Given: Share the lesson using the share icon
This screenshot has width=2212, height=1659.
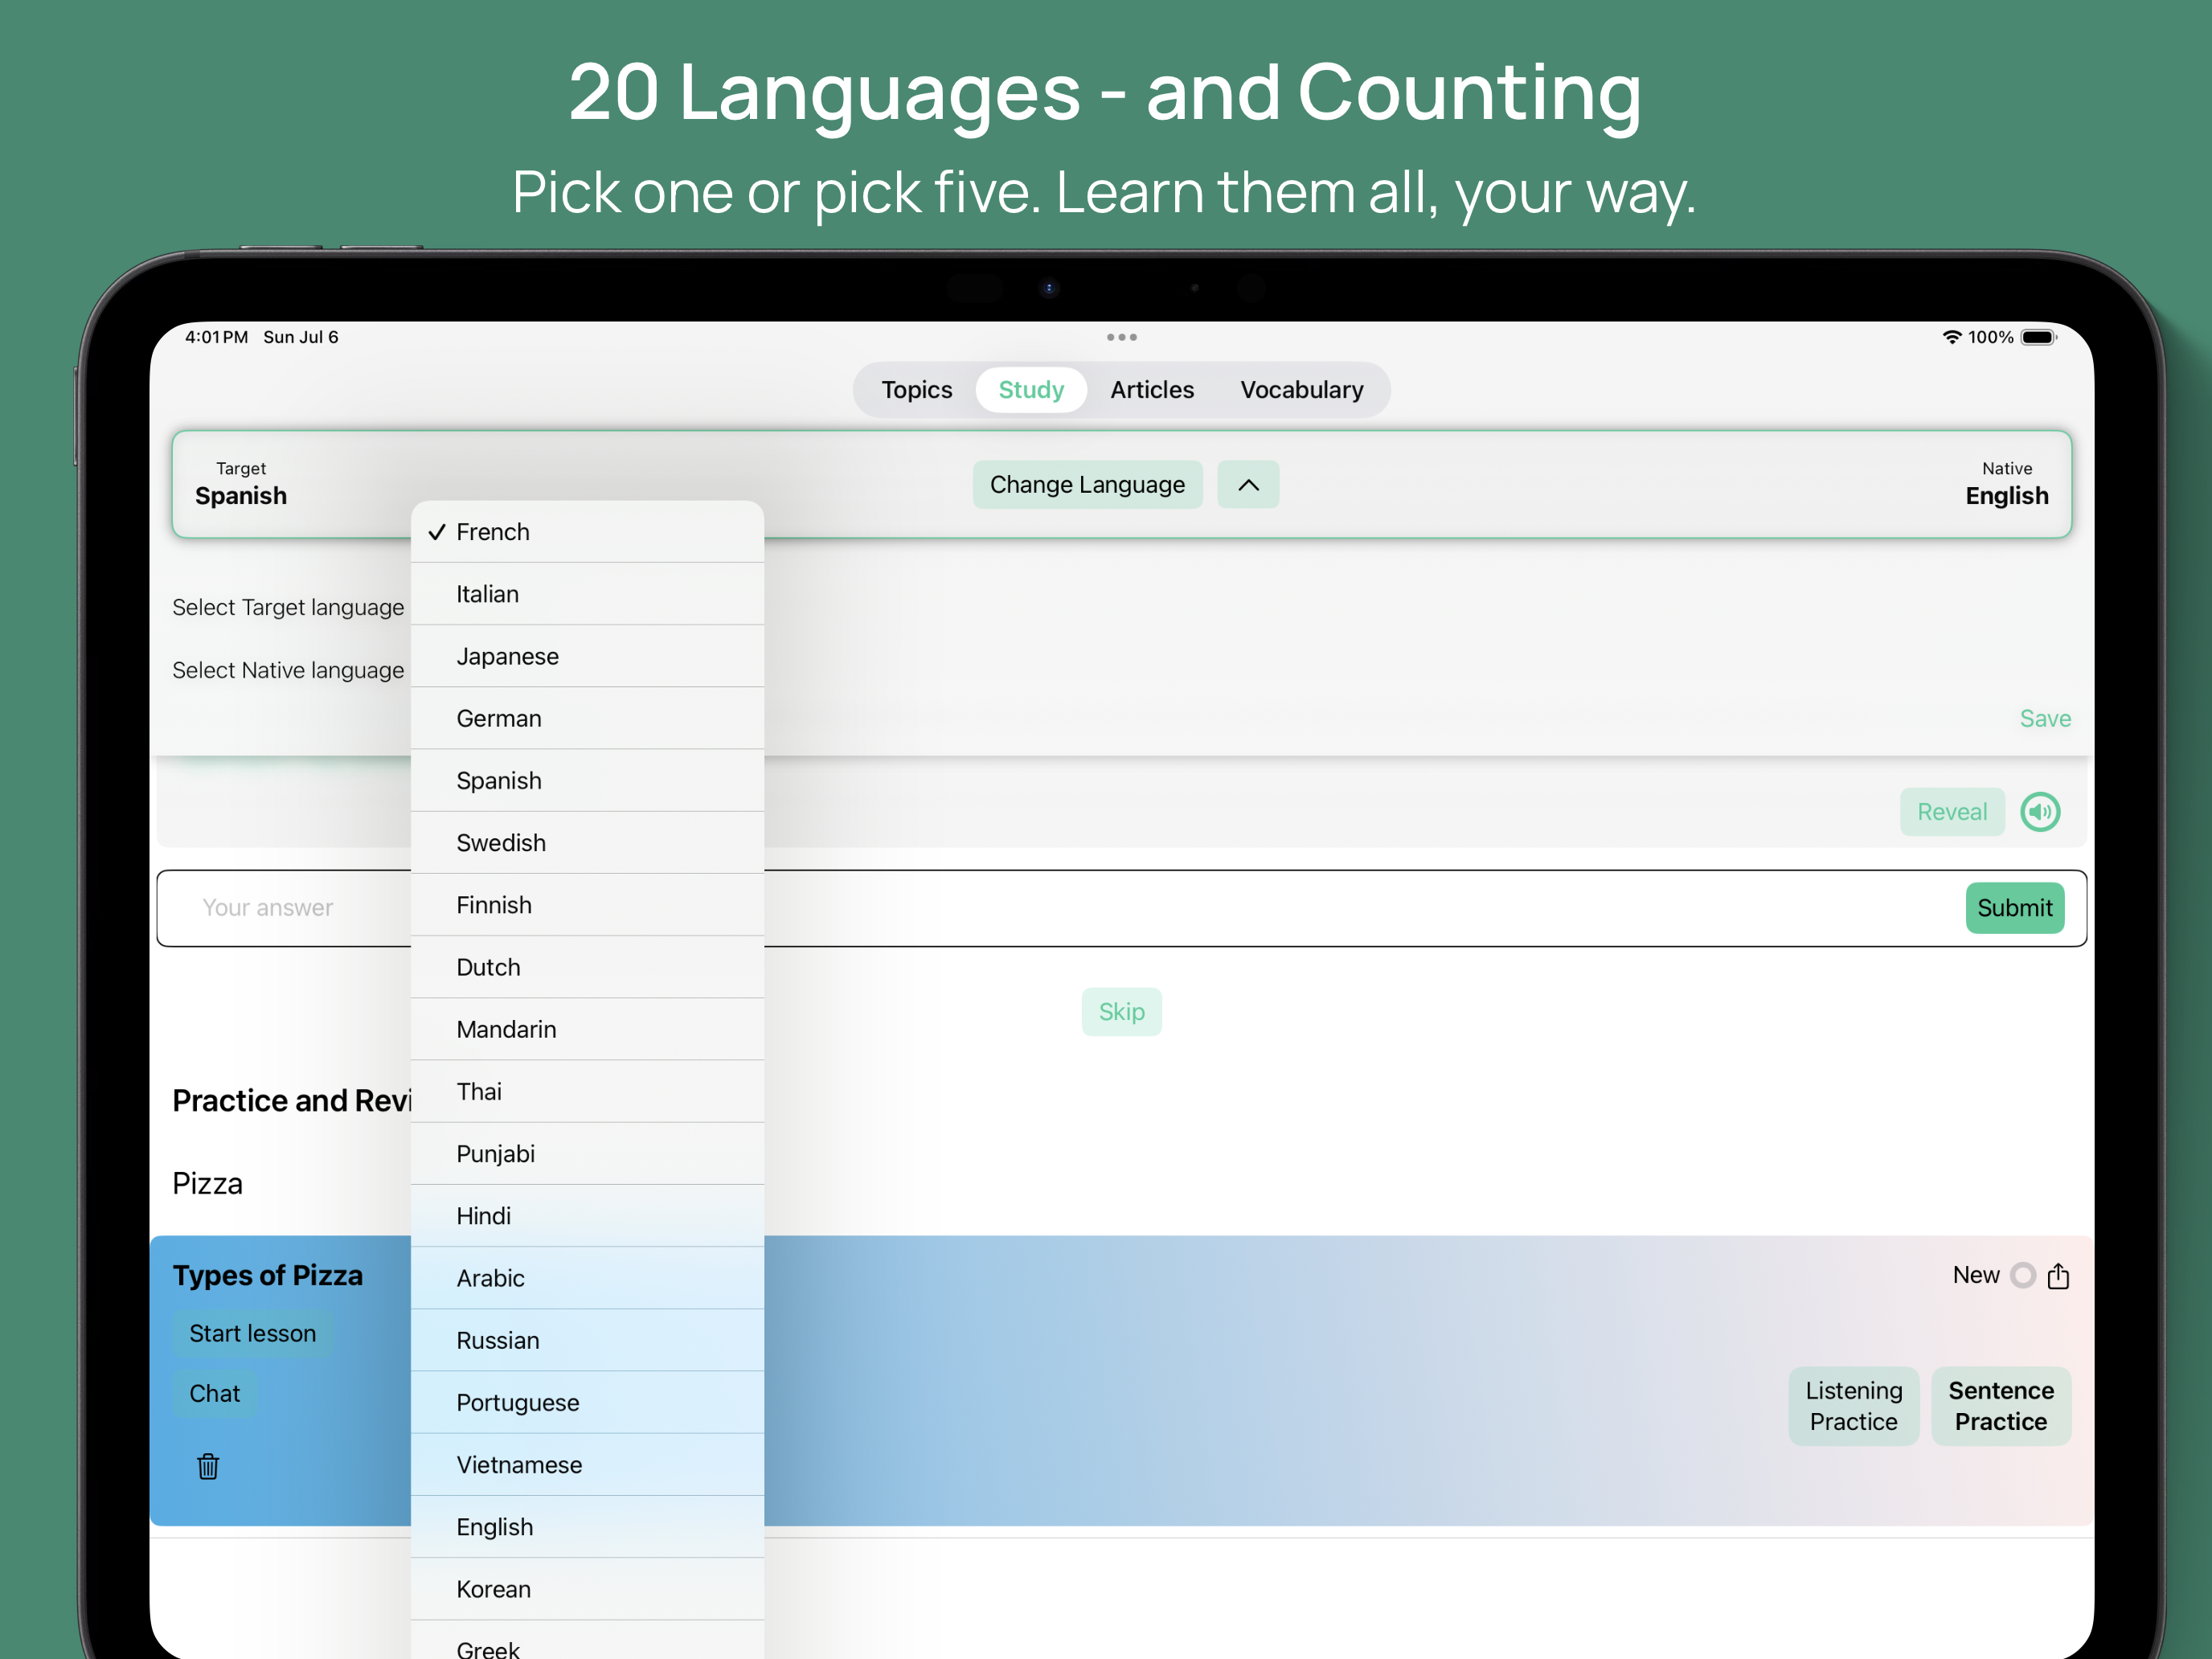Looking at the screenshot, I should point(2058,1275).
